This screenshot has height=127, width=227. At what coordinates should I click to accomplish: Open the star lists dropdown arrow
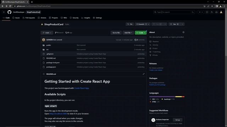click(182, 24)
